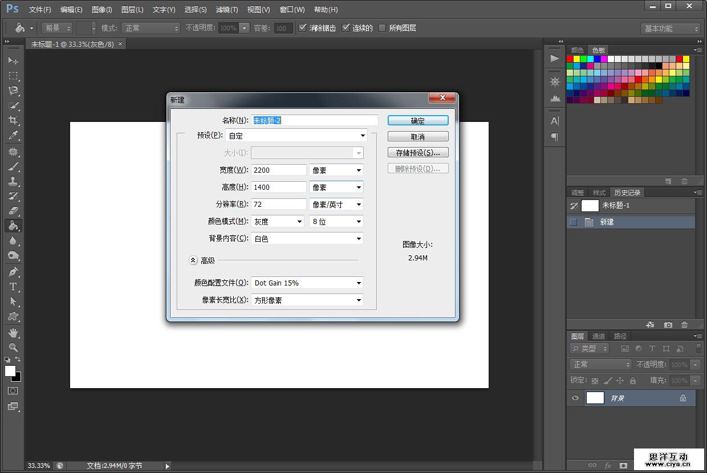Toggle the 连续的 contiguous checkbox
The image size is (707, 473).
click(x=346, y=28)
